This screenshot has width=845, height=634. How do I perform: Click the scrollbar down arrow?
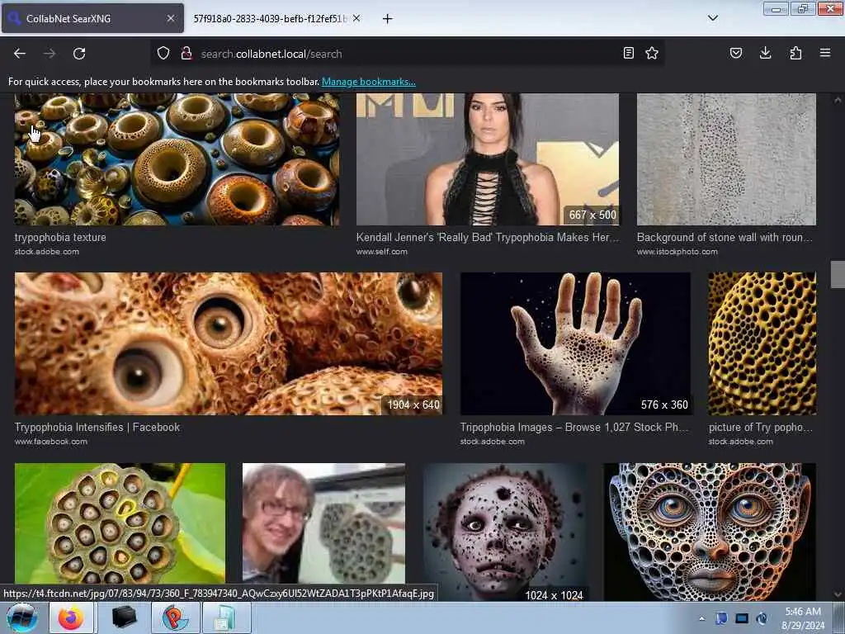(x=838, y=594)
